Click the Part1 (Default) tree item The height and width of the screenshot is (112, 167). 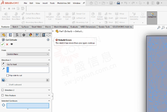(x=69, y=31)
